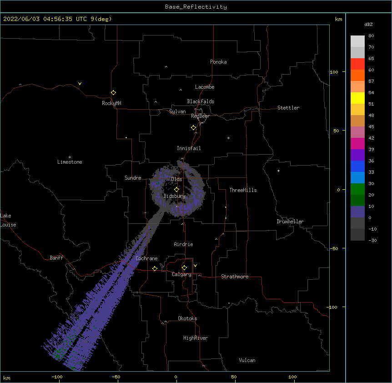Click the Olds town label
The width and height of the screenshot is (392, 383).
coord(176,179)
